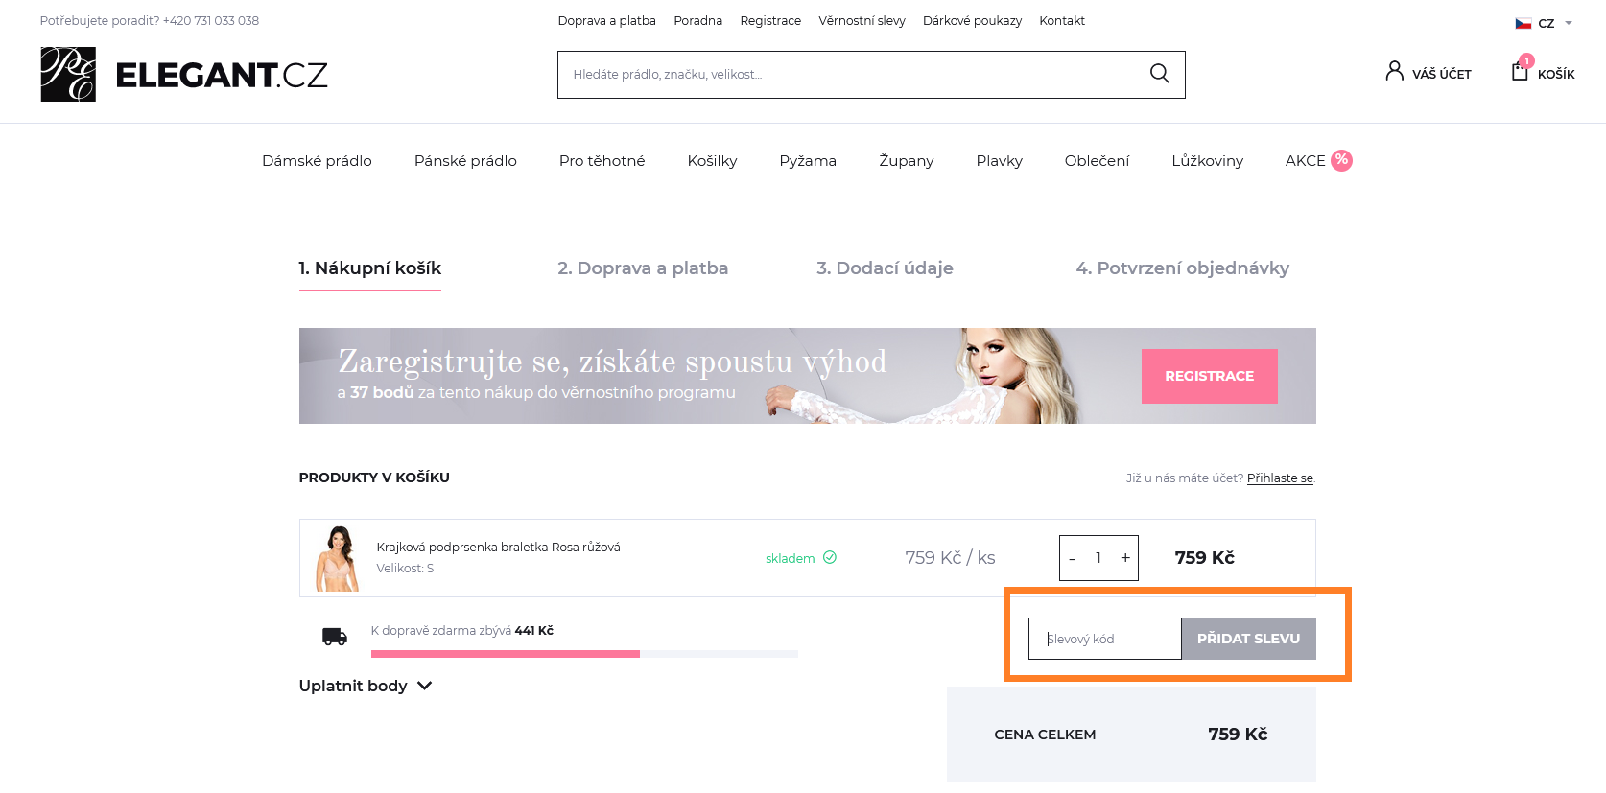The width and height of the screenshot is (1606, 793).
Task: Expand the Uplatnit body section
Action: (366, 686)
